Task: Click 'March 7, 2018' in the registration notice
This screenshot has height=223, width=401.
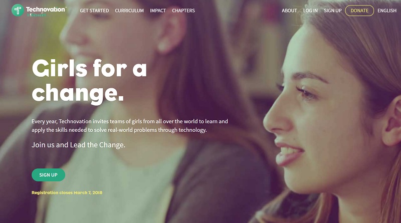Action: point(88,192)
